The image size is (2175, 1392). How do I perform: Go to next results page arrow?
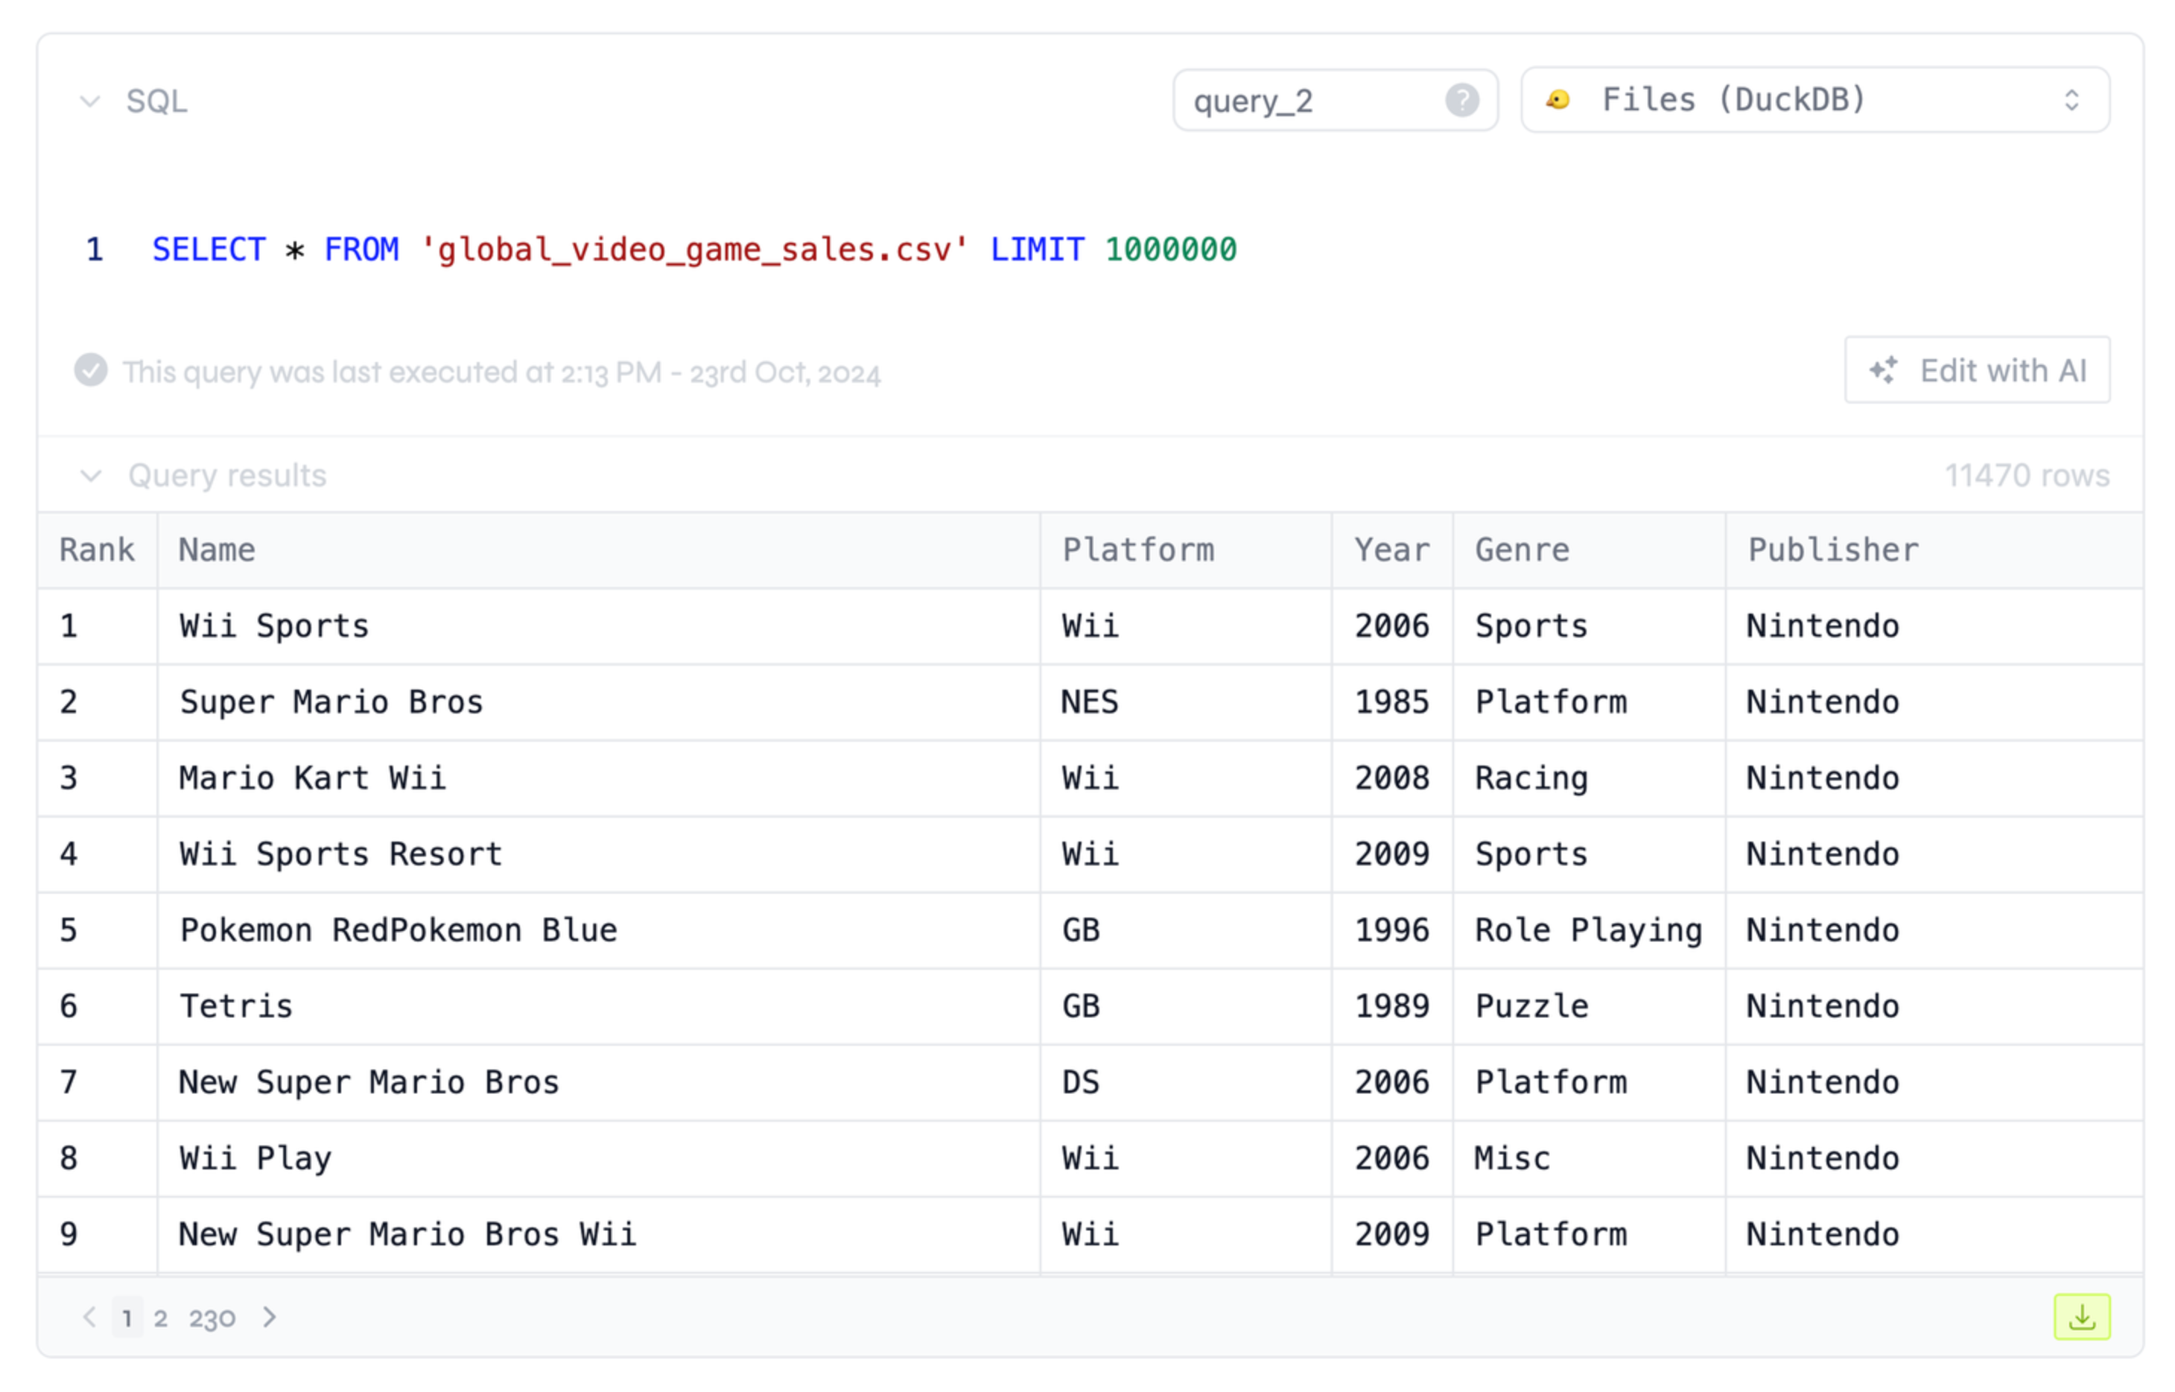pyautogui.click(x=268, y=1318)
